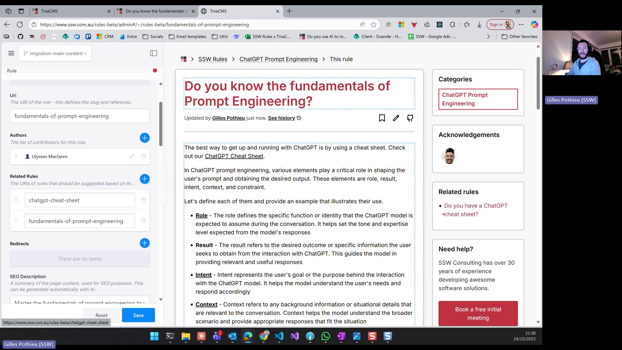Screen dimensions: 622x350
Task: Toggle the TinaCMS editor panel layout
Action: click(153, 53)
